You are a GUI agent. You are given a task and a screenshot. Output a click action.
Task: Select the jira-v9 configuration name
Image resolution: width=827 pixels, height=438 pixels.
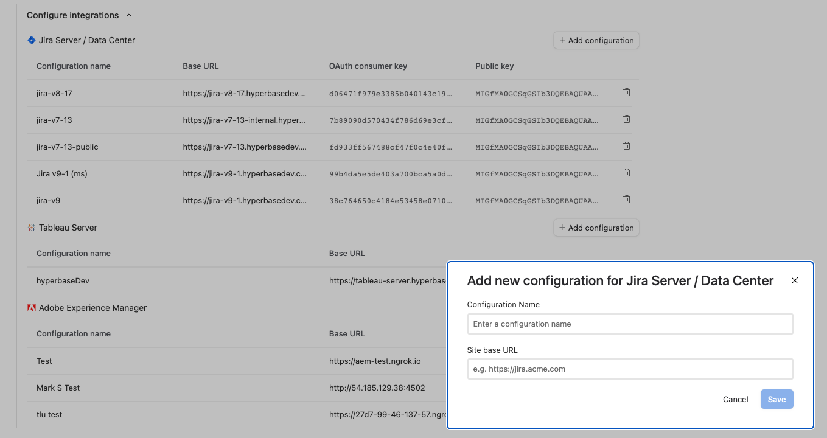tap(49, 201)
